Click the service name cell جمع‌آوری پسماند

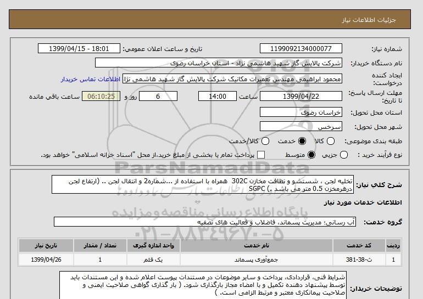pyautogui.click(x=257, y=259)
